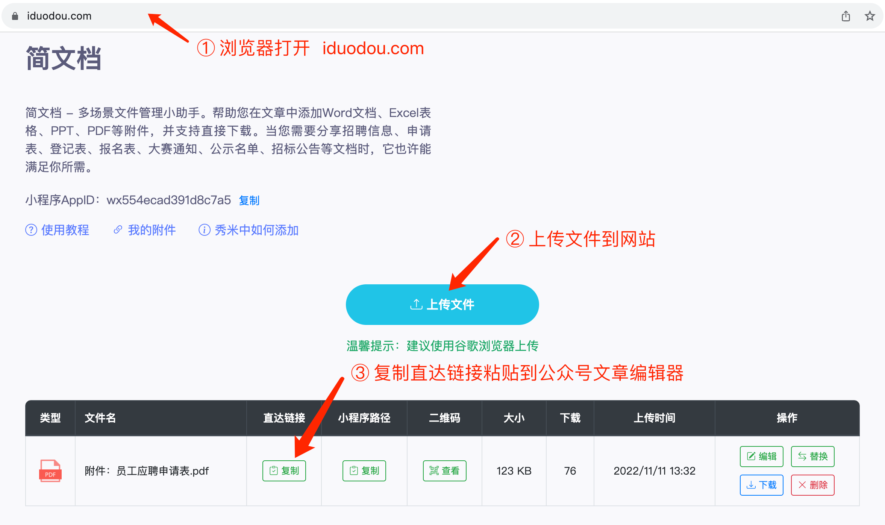Click the 下载 column header
The image size is (885, 525).
(570, 418)
